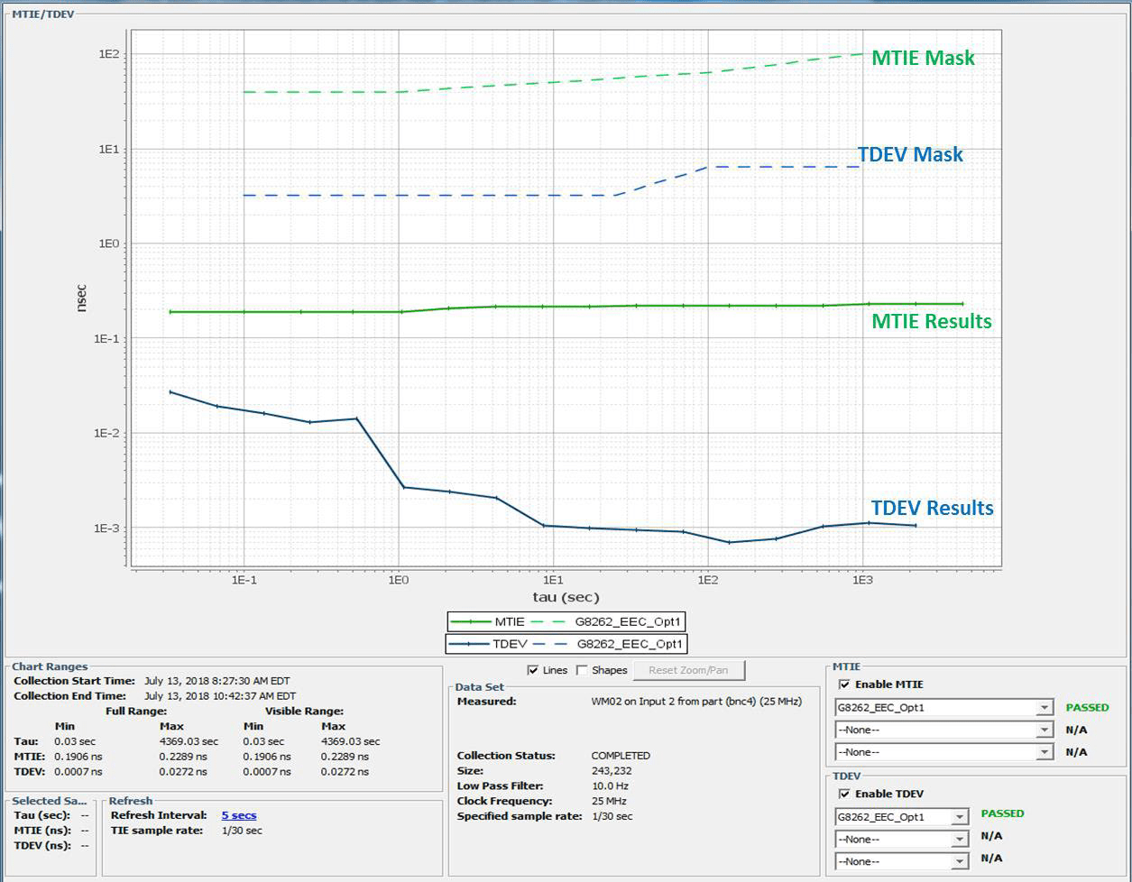Image resolution: width=1132 pixels, height=882 pixels.
Task: Expand the second TDEV --None-- dropdown
Action: (959, 840)
